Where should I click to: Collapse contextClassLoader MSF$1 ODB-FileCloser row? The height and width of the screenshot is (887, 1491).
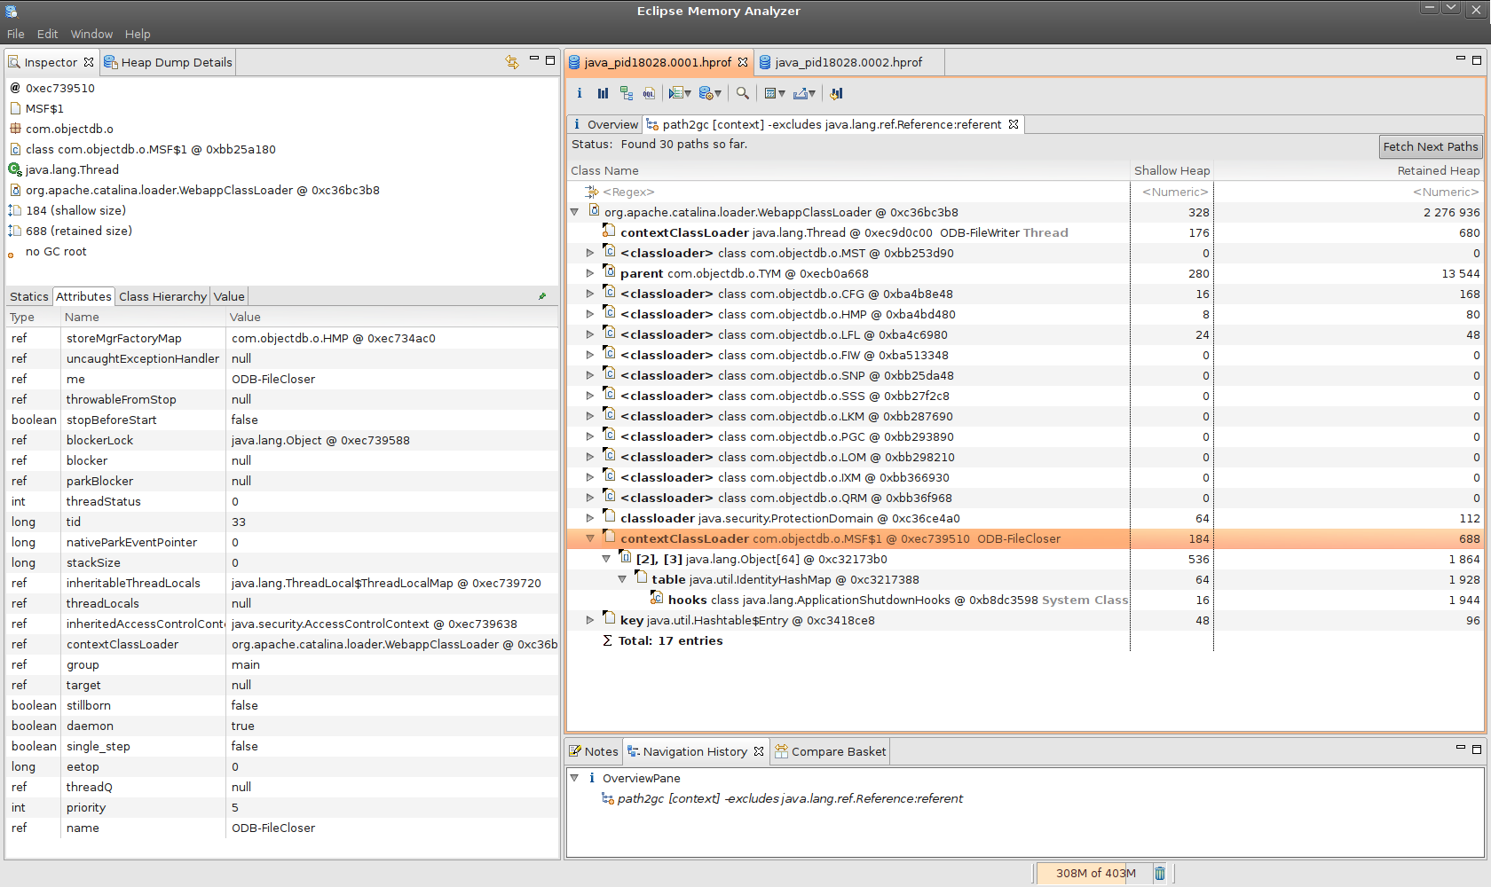590,538
